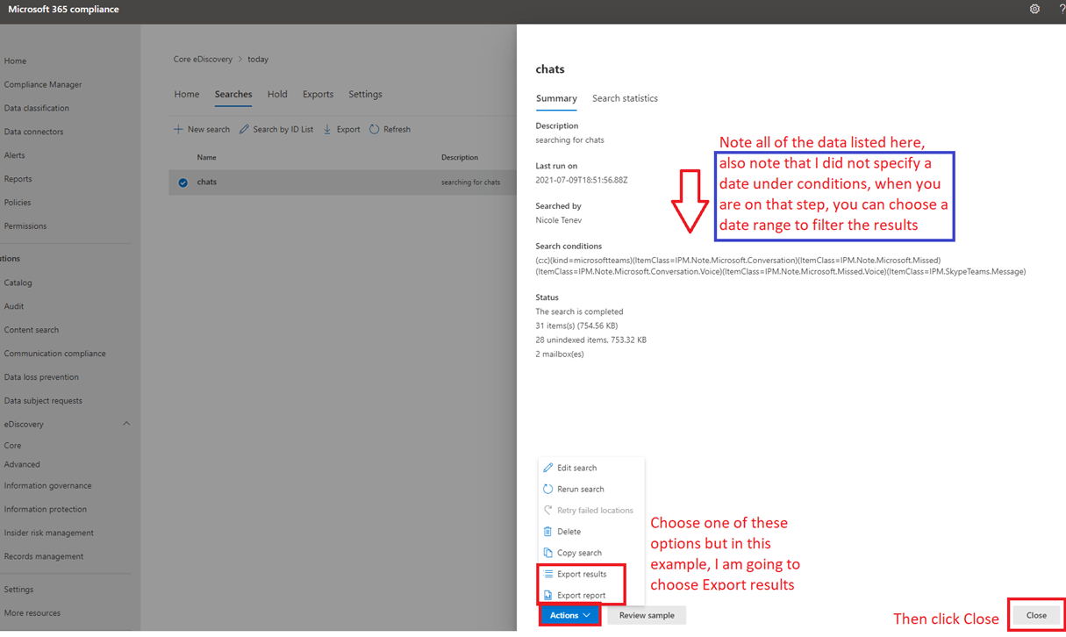Click the list icon beside Export results

[548, 574]
